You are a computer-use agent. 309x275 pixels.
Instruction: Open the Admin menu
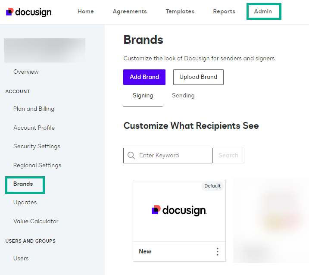point(263,12)
